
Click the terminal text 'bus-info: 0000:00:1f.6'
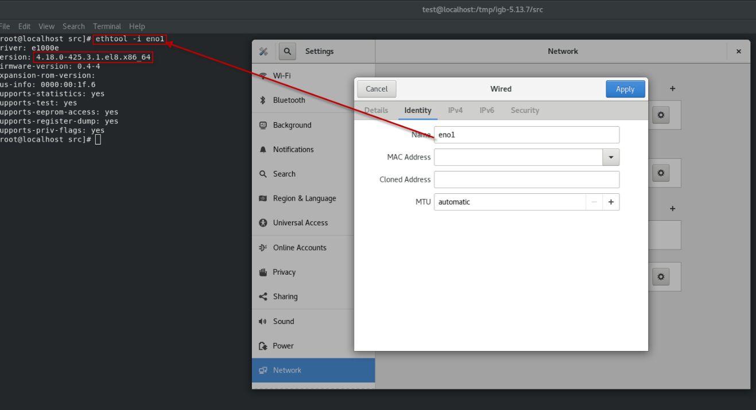48,84
